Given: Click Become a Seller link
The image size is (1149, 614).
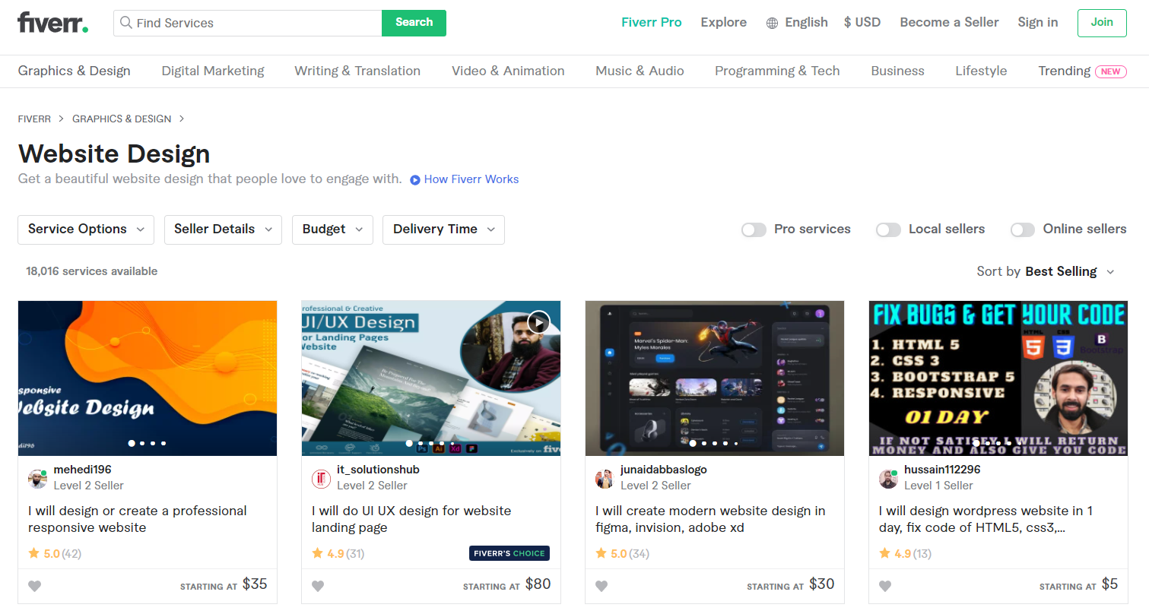Looking at the screenshot, I should 949,23.
